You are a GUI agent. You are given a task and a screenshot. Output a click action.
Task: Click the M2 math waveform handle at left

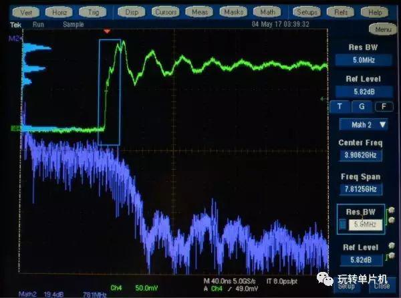[15, 39]
